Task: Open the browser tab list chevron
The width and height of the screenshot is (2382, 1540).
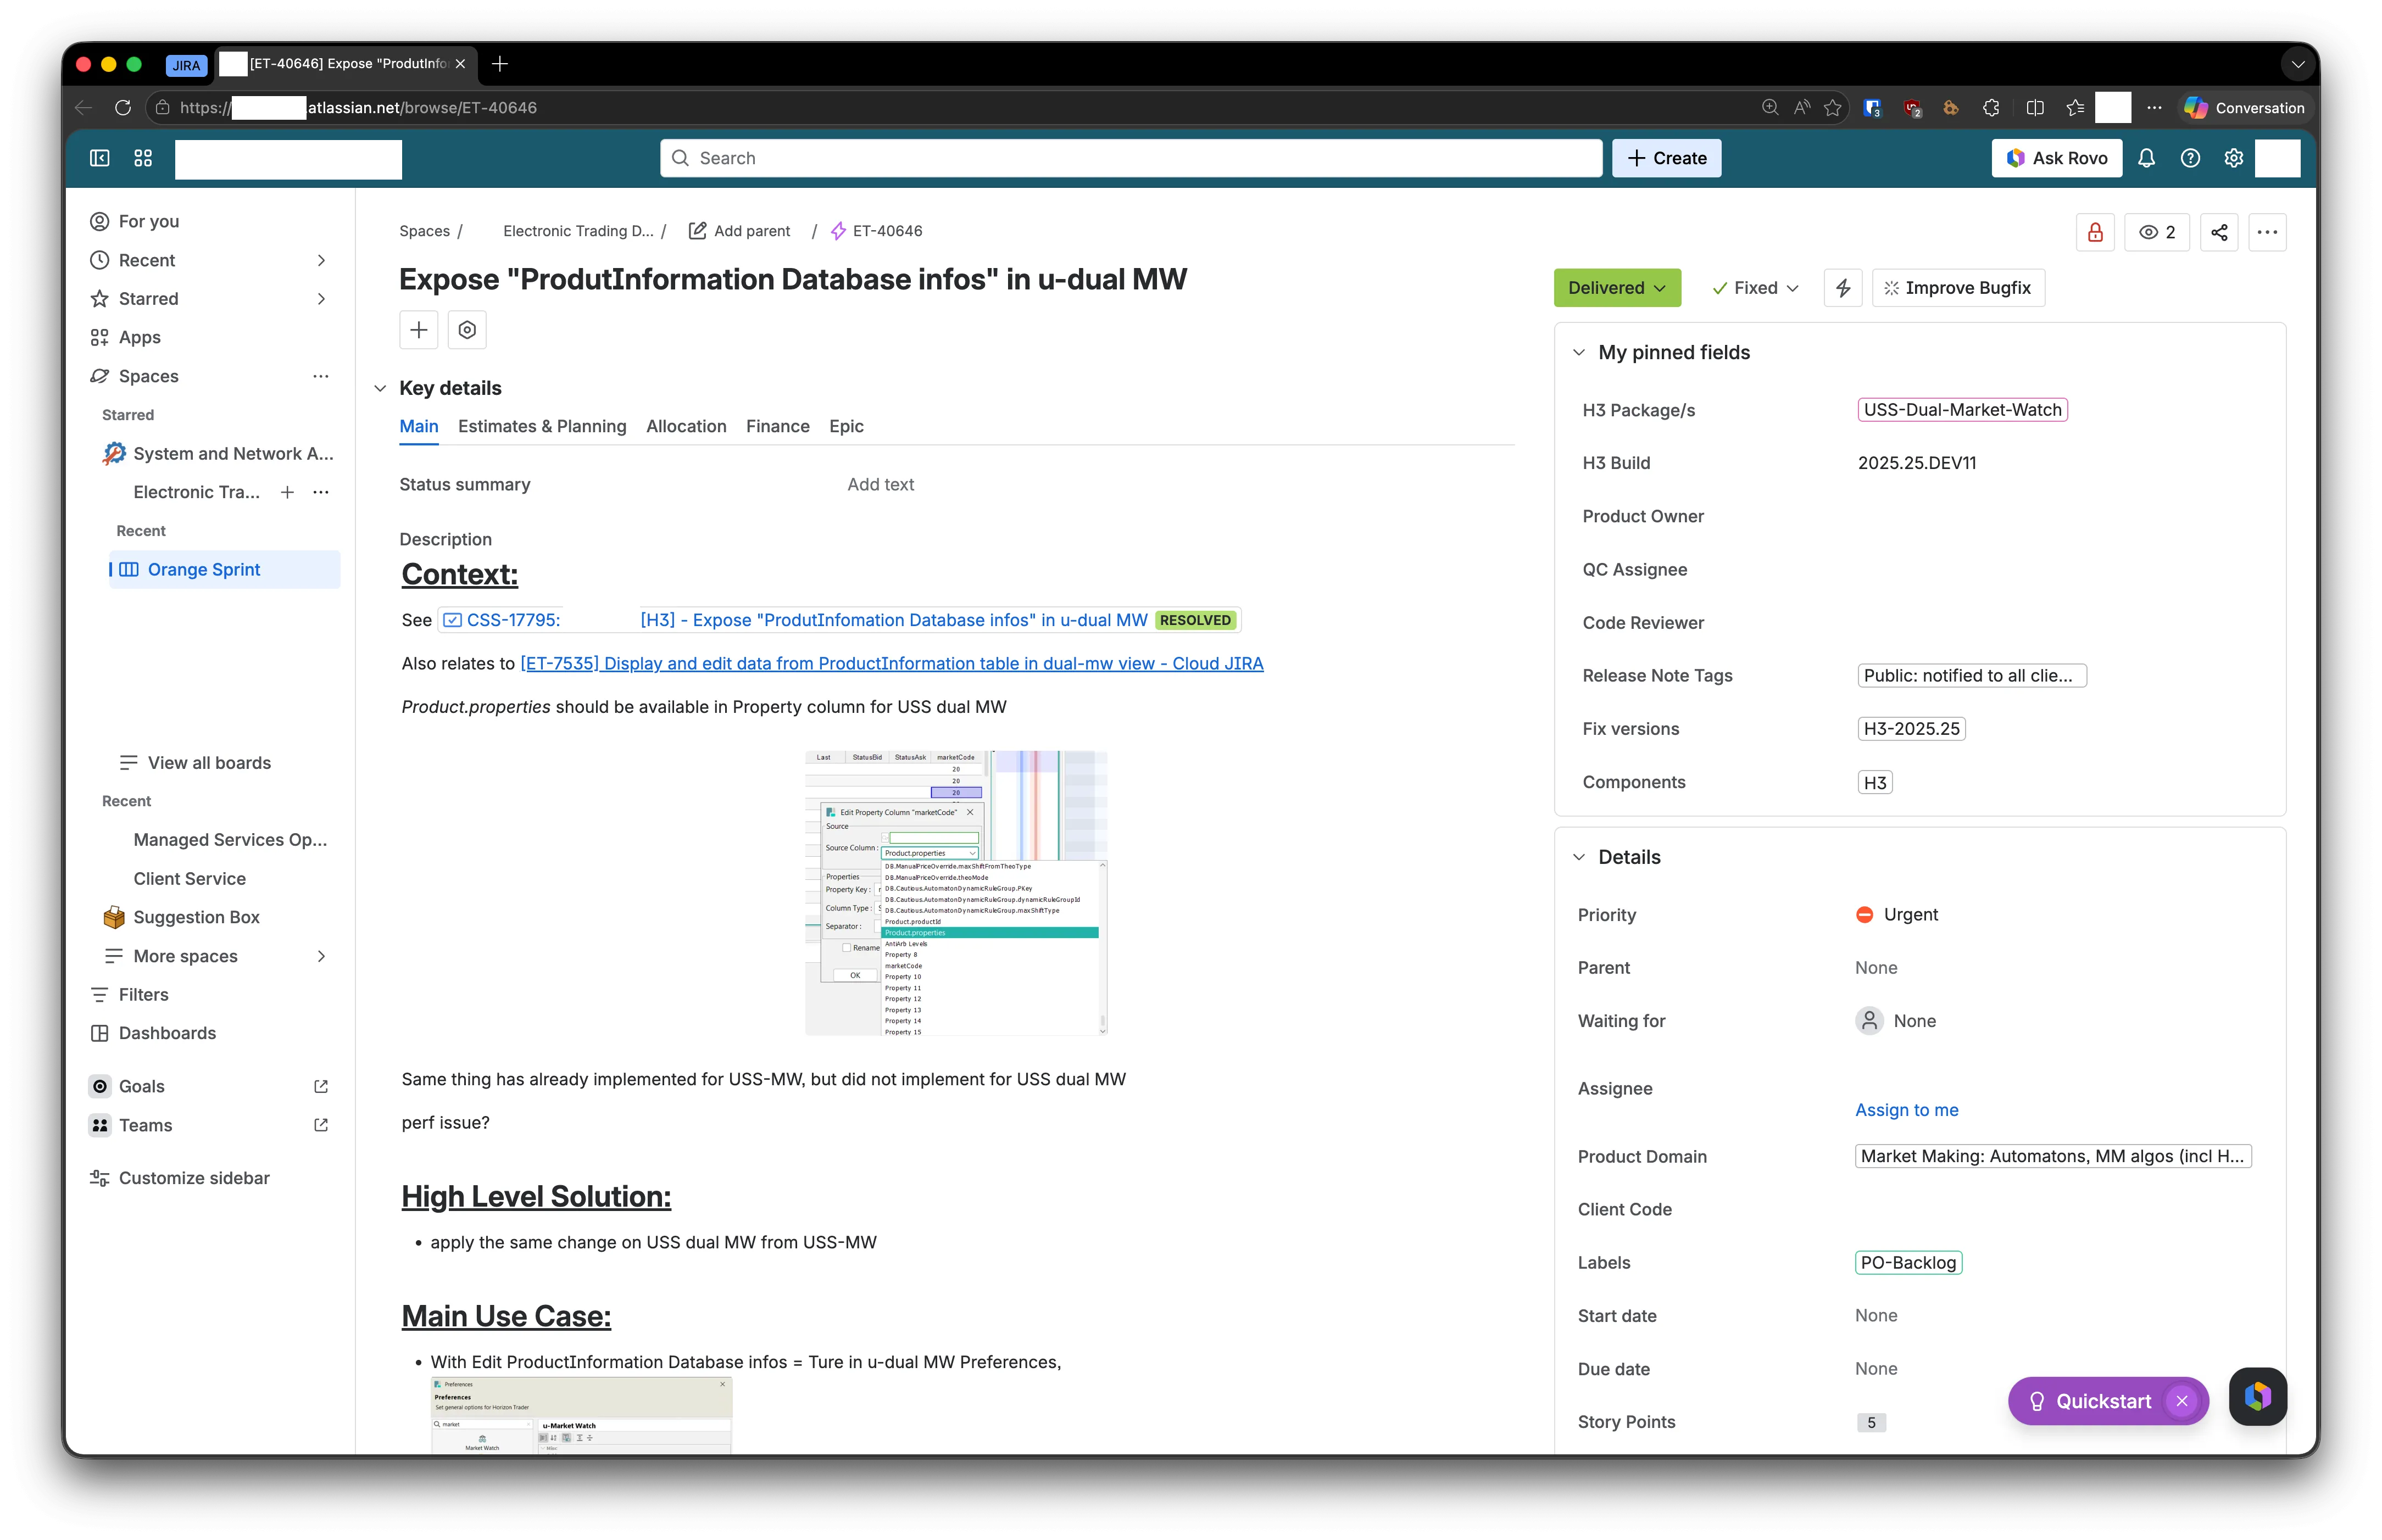Action: click(2298, 64)
